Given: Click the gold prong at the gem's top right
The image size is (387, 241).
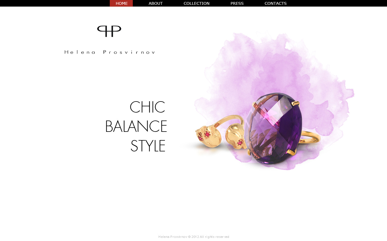Looking at the screenshot, I should click(x=296, y=103).
